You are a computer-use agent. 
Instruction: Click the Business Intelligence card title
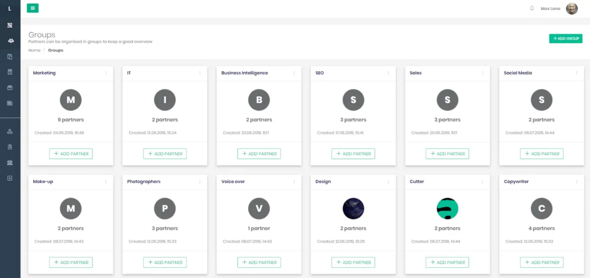tap(245, 73)
